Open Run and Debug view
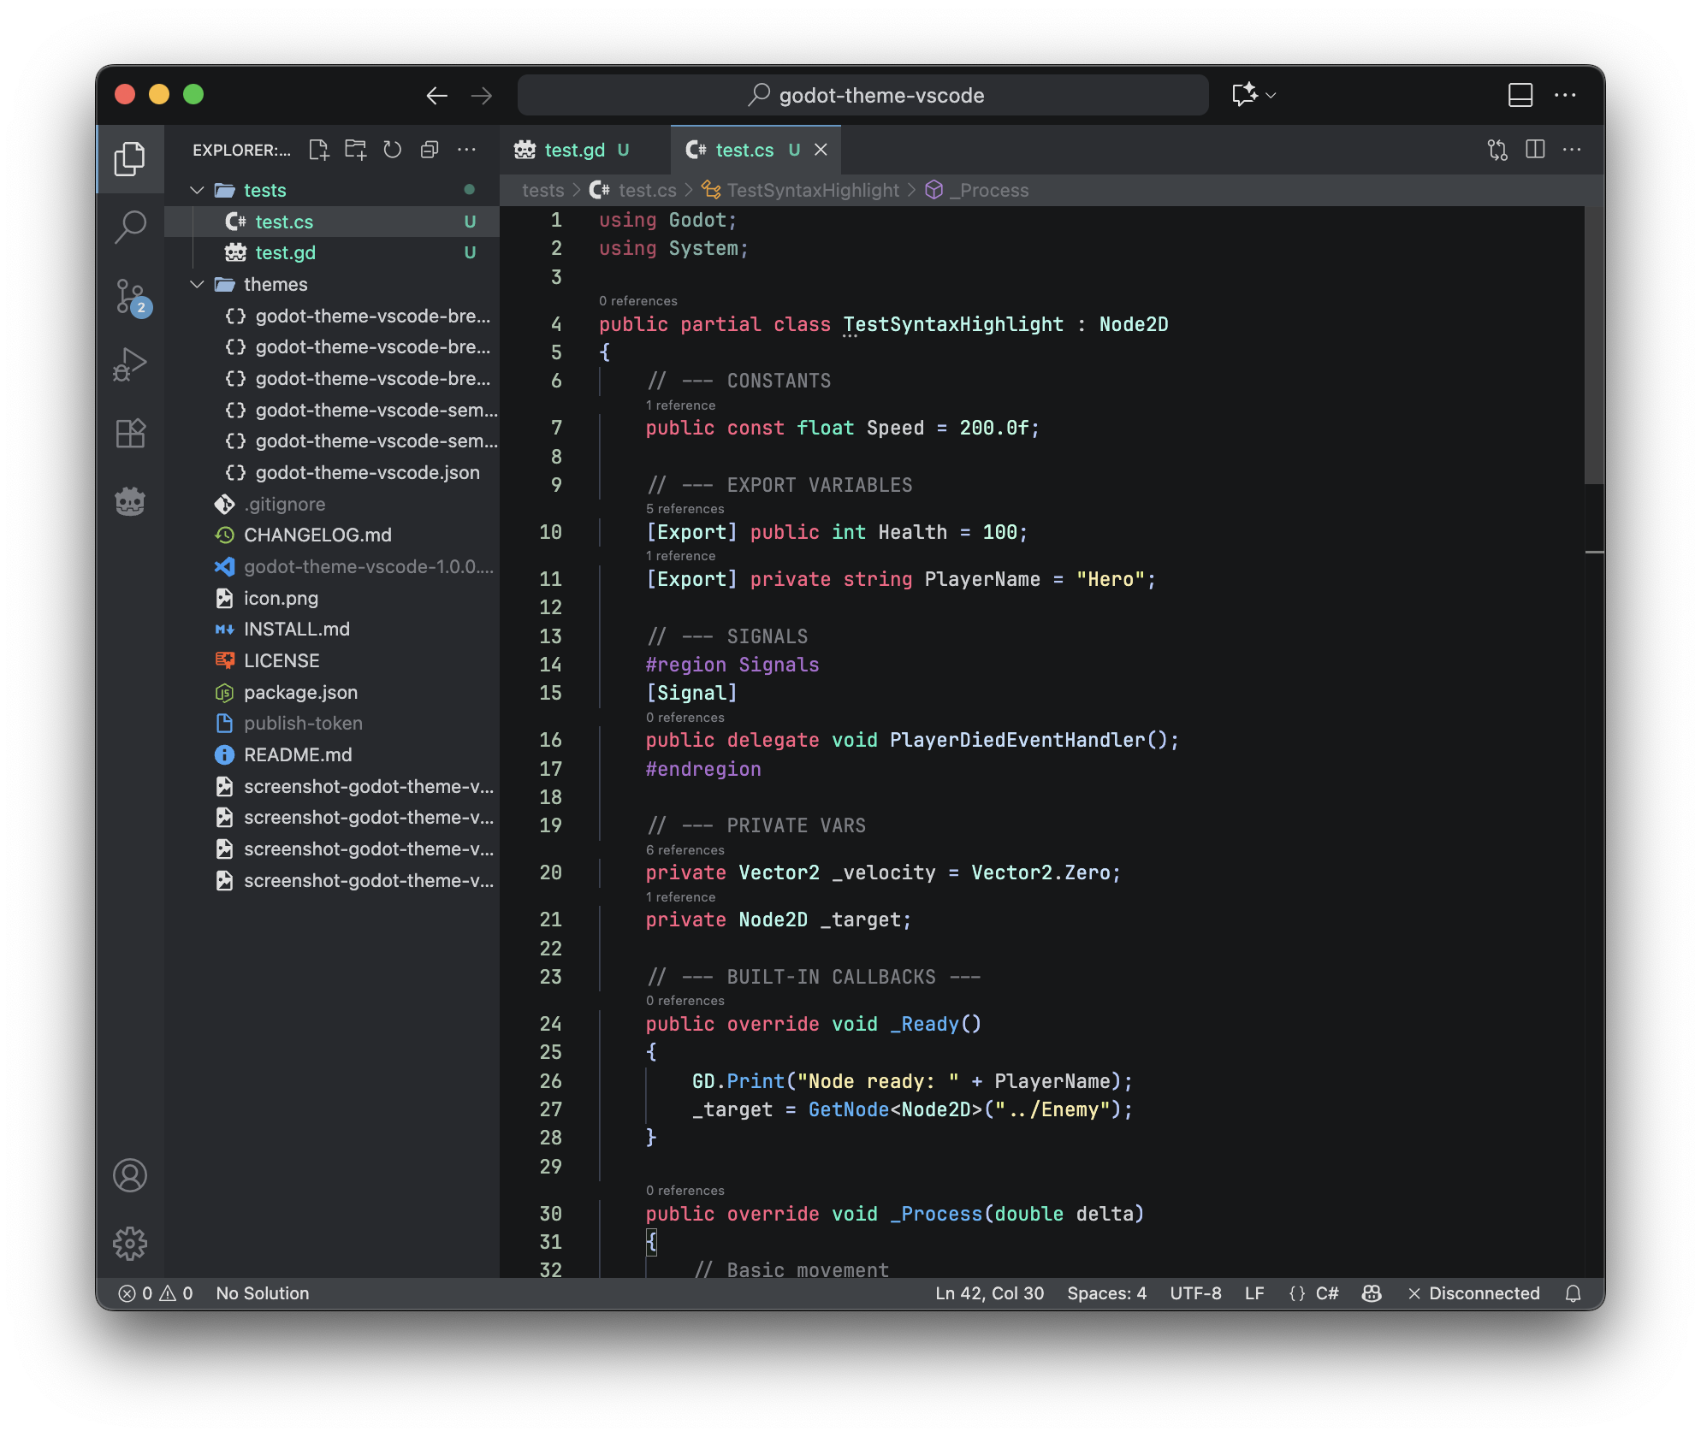The image size is (1701, 1437). [x=130, y=364]
